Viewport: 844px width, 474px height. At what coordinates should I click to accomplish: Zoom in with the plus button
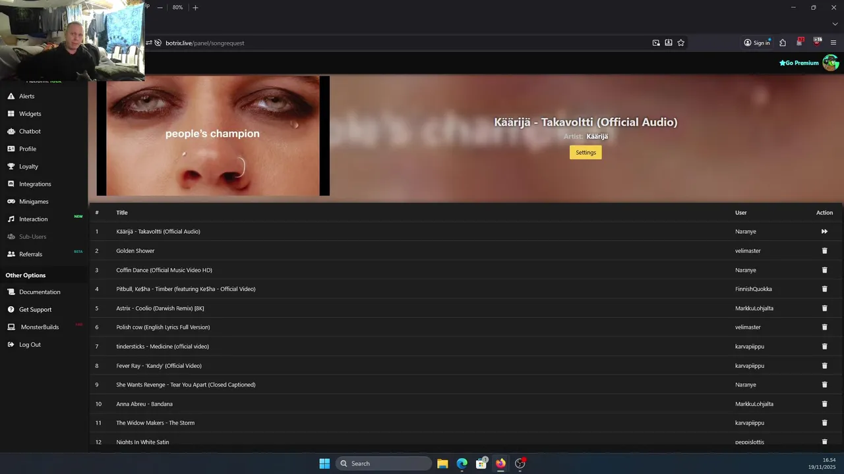pos(195,7)
